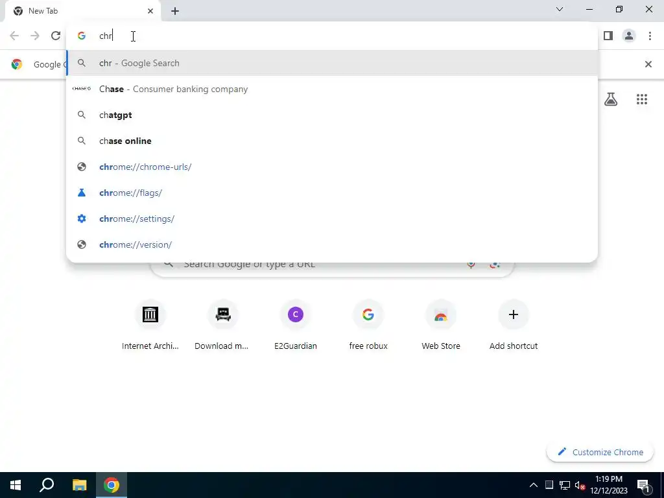Click magnifier icon beside chatgpt suggestion
Image resolution: width=664 pixels, height=498 pixels.
[x=82, y=115]
